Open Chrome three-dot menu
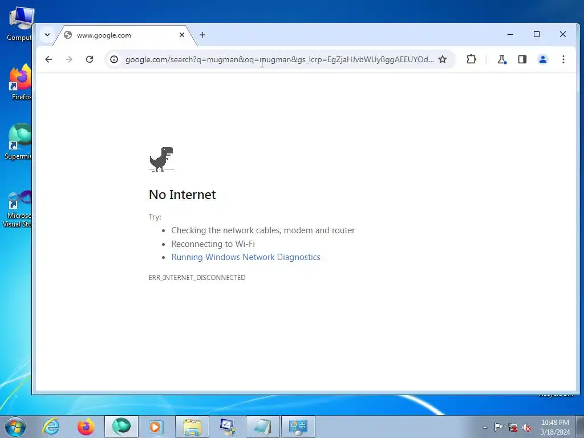Image resolution: width=584 pixels, height=438 pixels. 563,59
